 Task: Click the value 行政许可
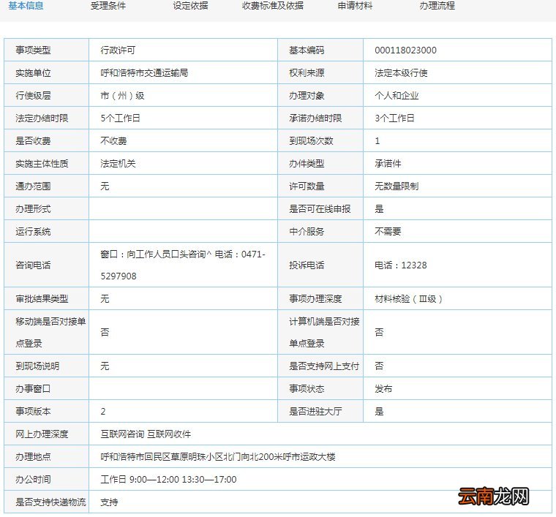pos(118,50)
